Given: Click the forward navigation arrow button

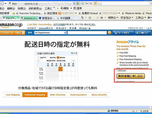Looking at the screenshot, I should pos(2,4).
